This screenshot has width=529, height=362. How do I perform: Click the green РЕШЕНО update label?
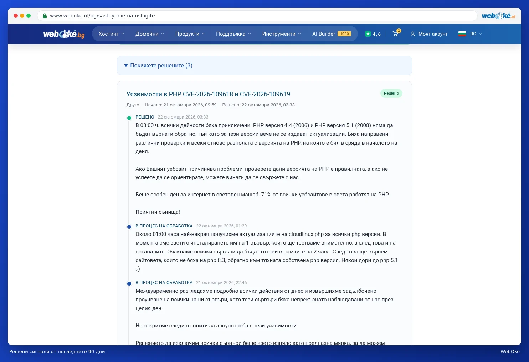145,117
